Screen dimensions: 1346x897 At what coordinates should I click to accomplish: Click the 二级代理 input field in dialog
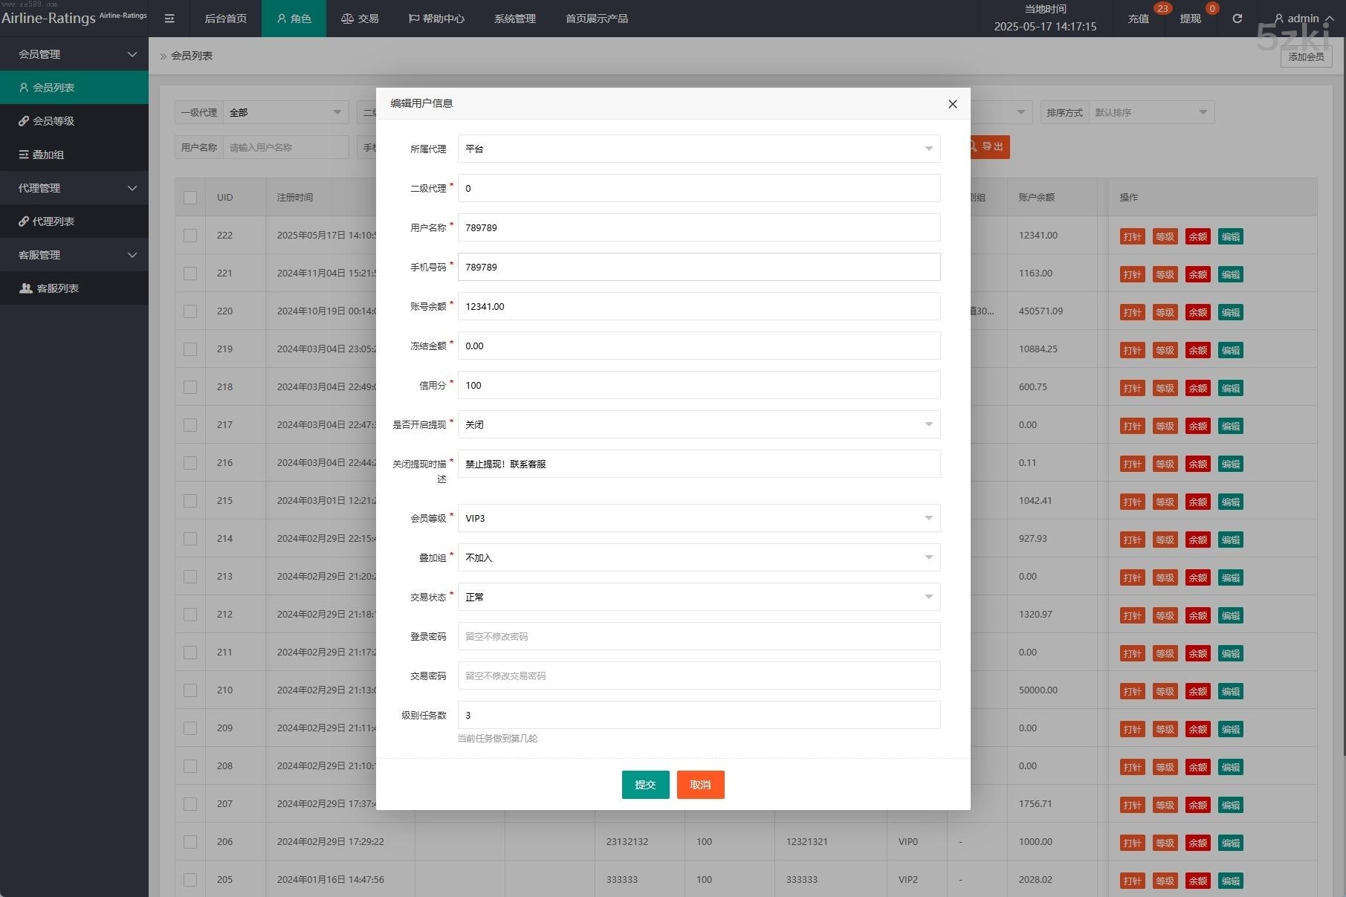coord(699,188)
